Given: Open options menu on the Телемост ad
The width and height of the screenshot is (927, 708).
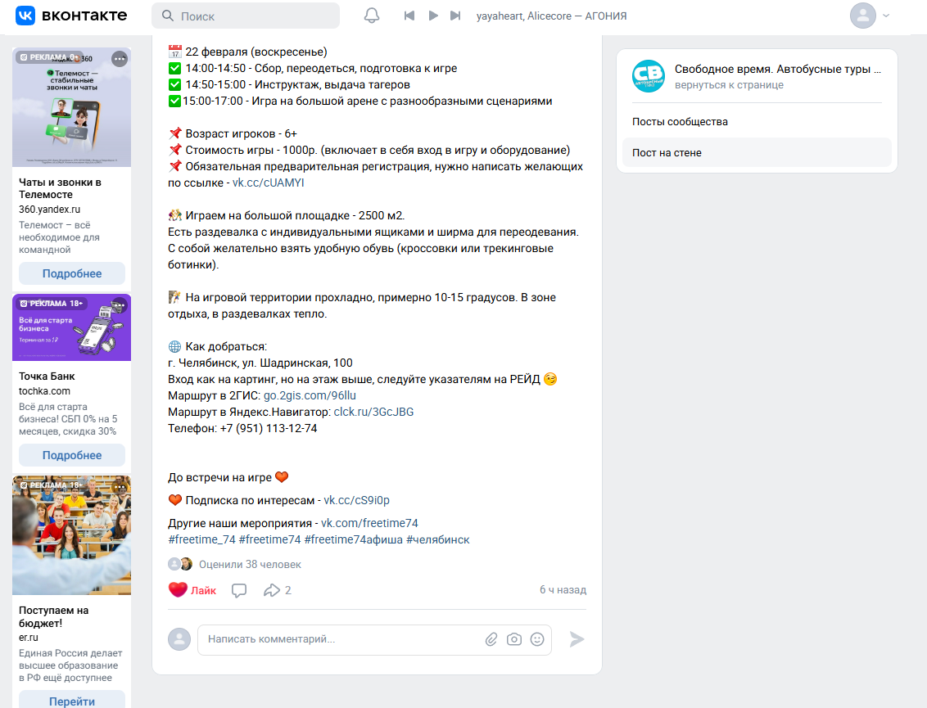Looking at the screenshot, I should [x=120, y=58].
